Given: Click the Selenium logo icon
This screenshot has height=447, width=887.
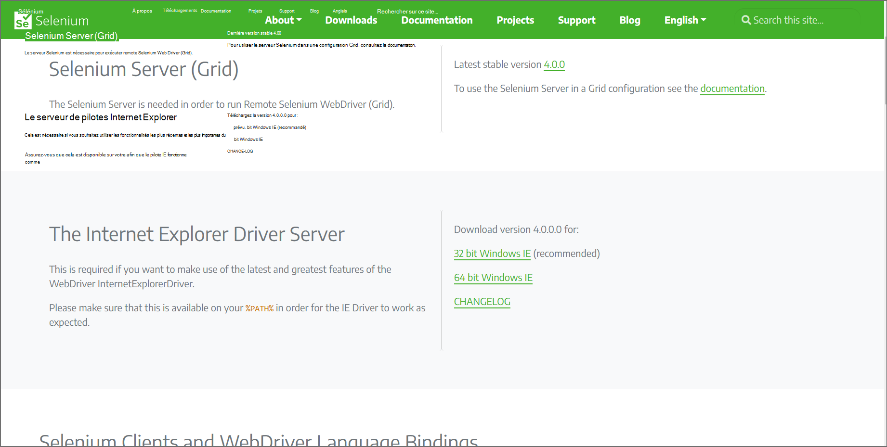Looking at the screenshot, I should click(x=23, y=21).
